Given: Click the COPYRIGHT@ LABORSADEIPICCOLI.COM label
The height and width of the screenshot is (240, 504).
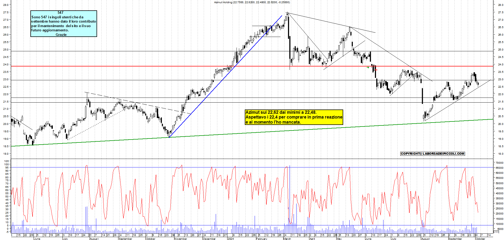Looking at the screenshot, I should (x=433, y=154).
